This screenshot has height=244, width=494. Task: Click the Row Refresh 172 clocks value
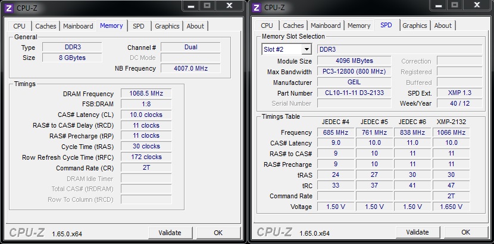(146, 157)
